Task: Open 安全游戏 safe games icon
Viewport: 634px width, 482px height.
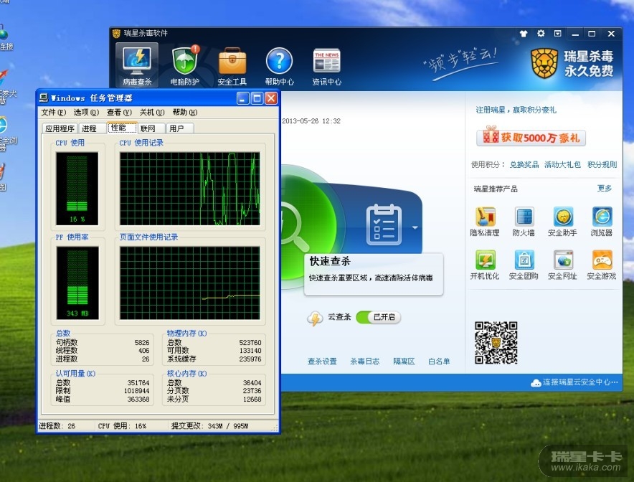Action: [x=602, y=265]
